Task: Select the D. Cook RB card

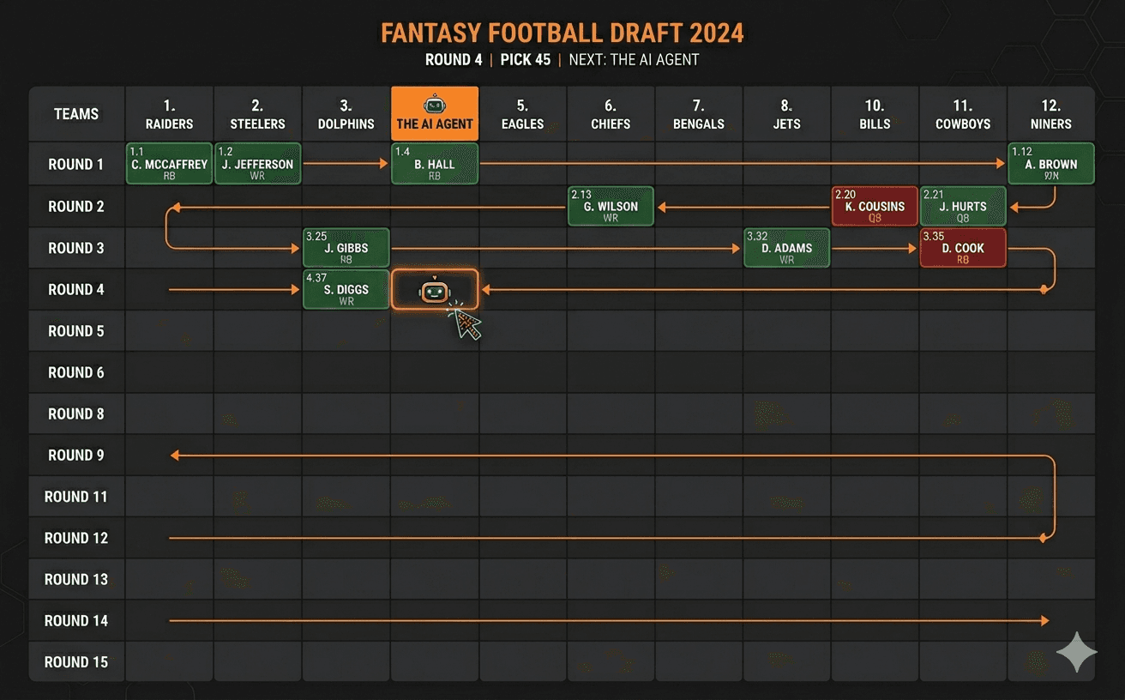Action: coord(963,248)
